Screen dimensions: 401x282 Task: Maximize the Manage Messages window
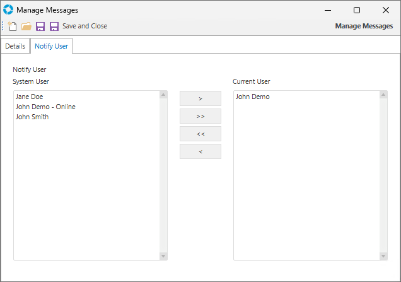(357, 10)
